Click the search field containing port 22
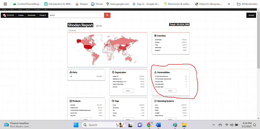Viewport: 260px width, 129px height. click(76, 15)
